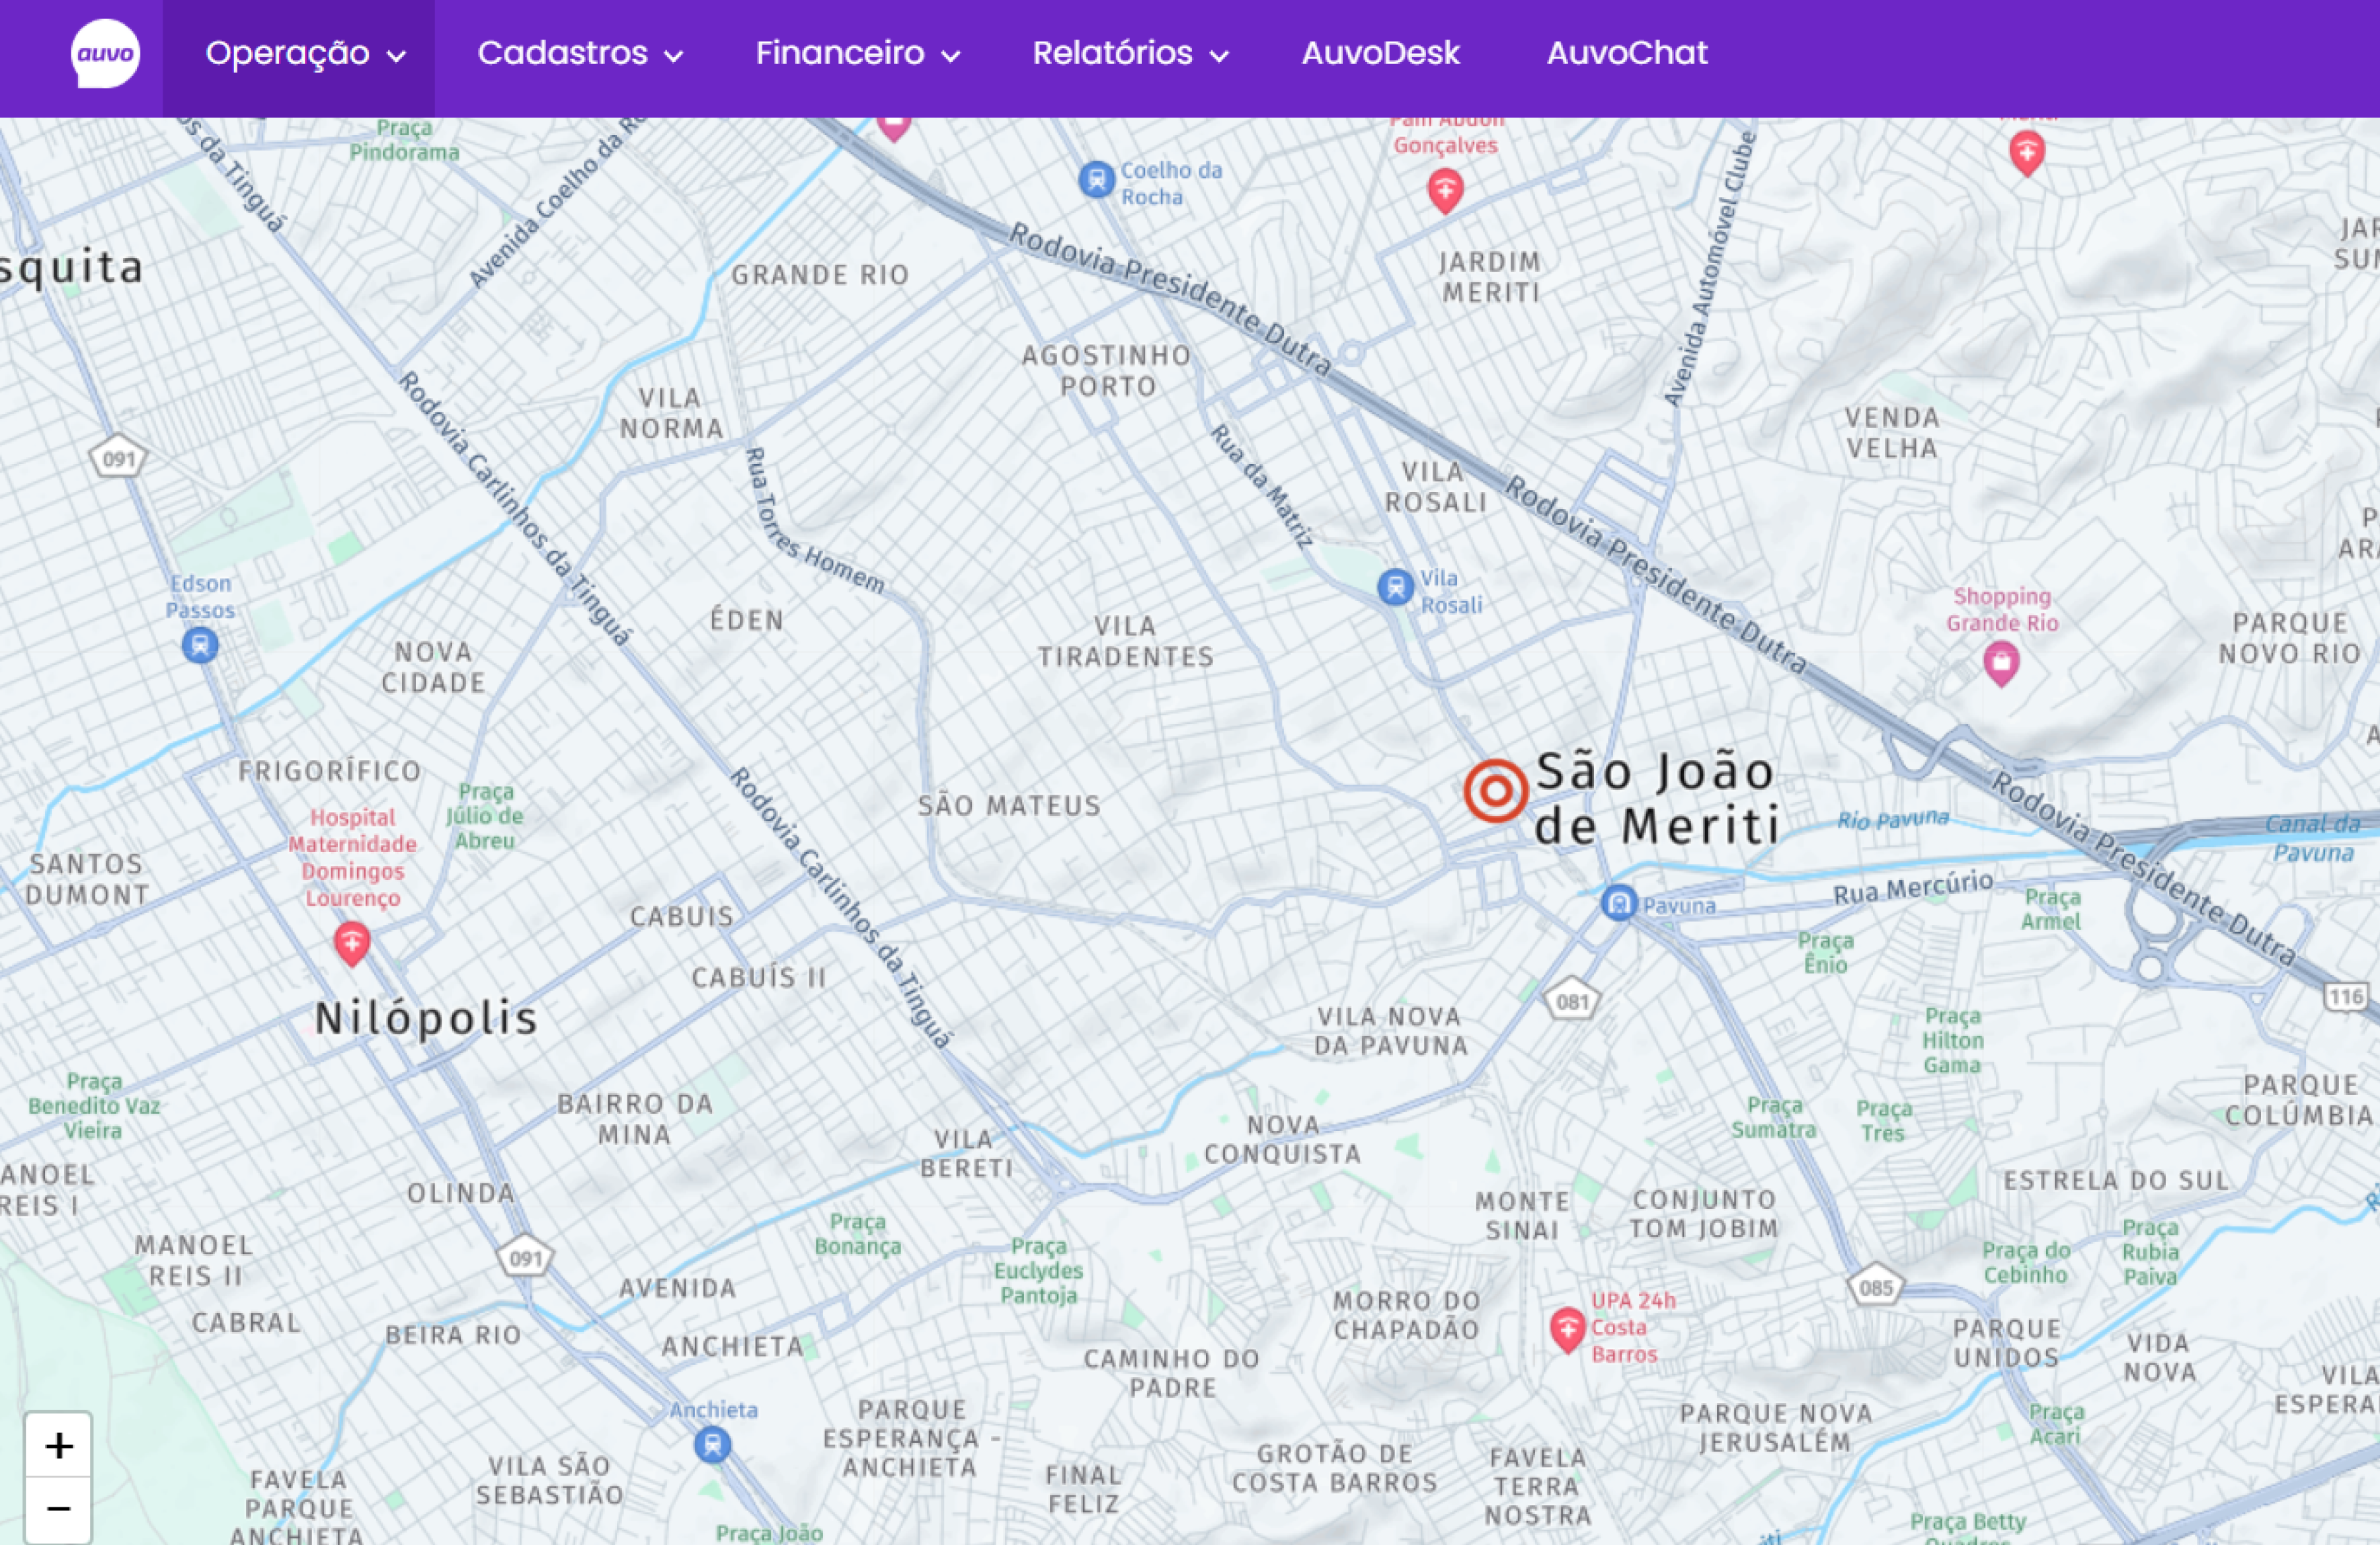Image resolution: width=2380 pixels, height=1545 pixels.
Task: Click the Auvo logo icon
Action: 105,54
